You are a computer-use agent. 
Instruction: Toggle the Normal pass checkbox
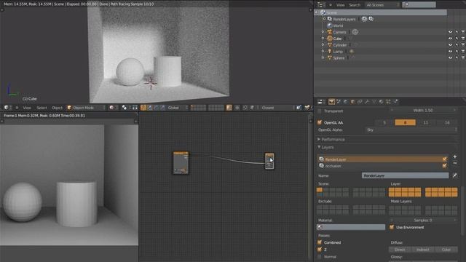pyautogui.click(x=320, y=257)
